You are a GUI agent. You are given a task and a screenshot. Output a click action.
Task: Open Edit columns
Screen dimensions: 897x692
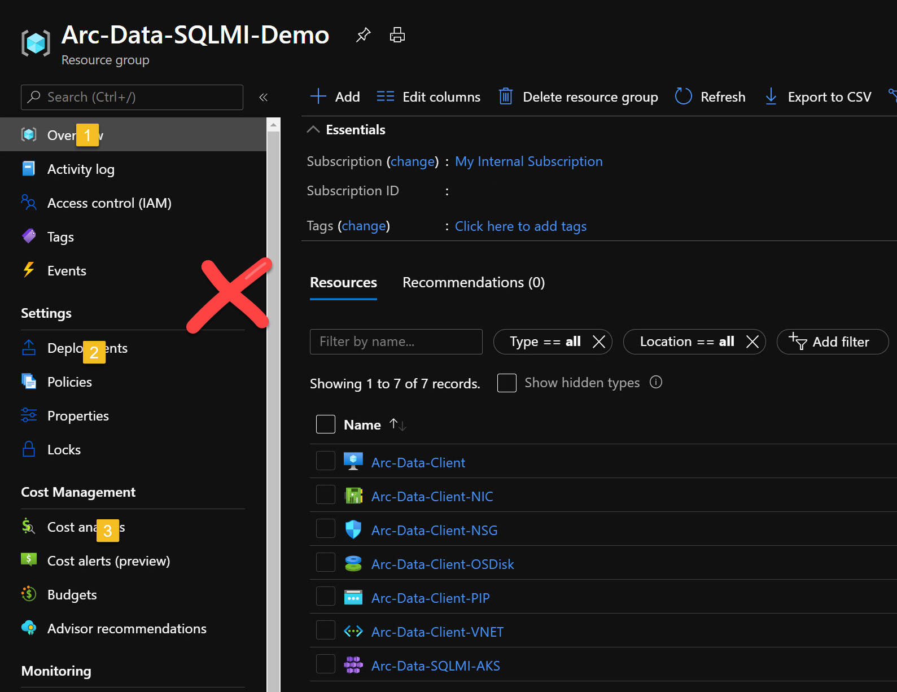coord(428,97)
